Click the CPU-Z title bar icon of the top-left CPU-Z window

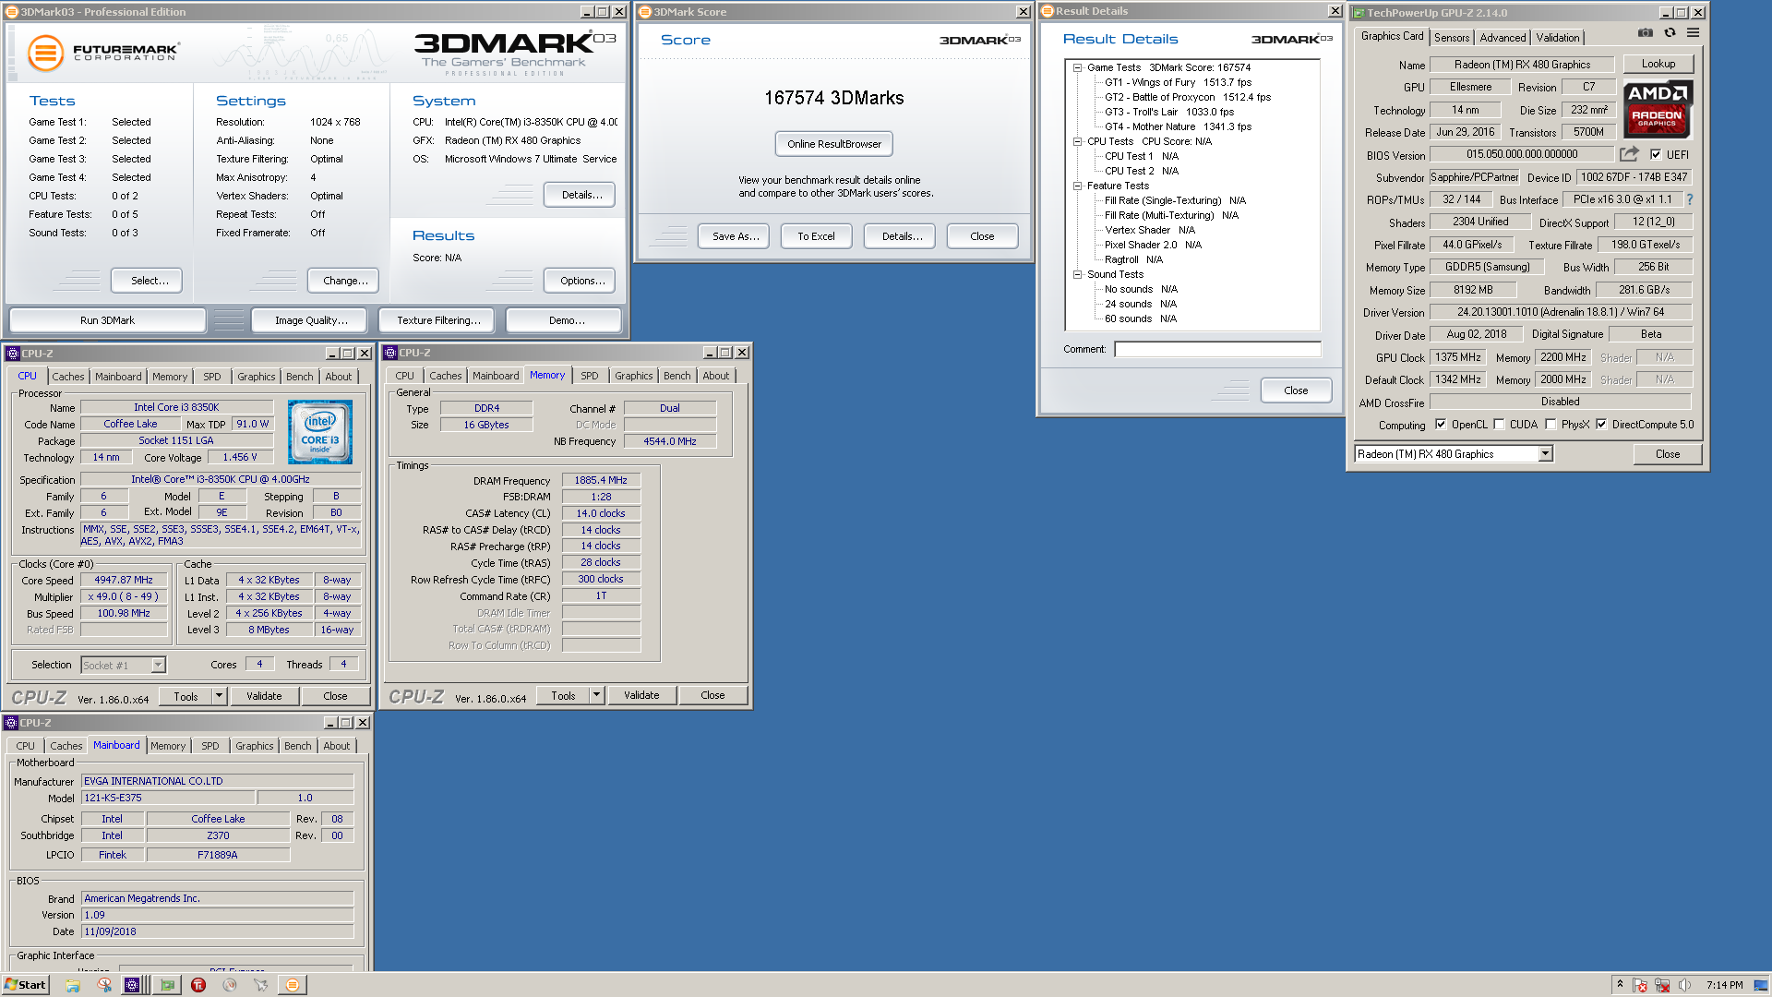(x=13, y=354)
